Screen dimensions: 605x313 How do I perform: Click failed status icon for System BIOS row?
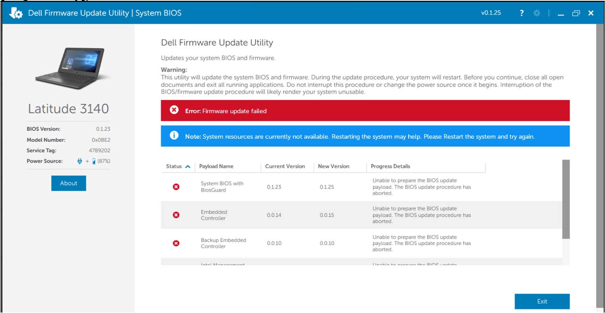click(176, 187)
